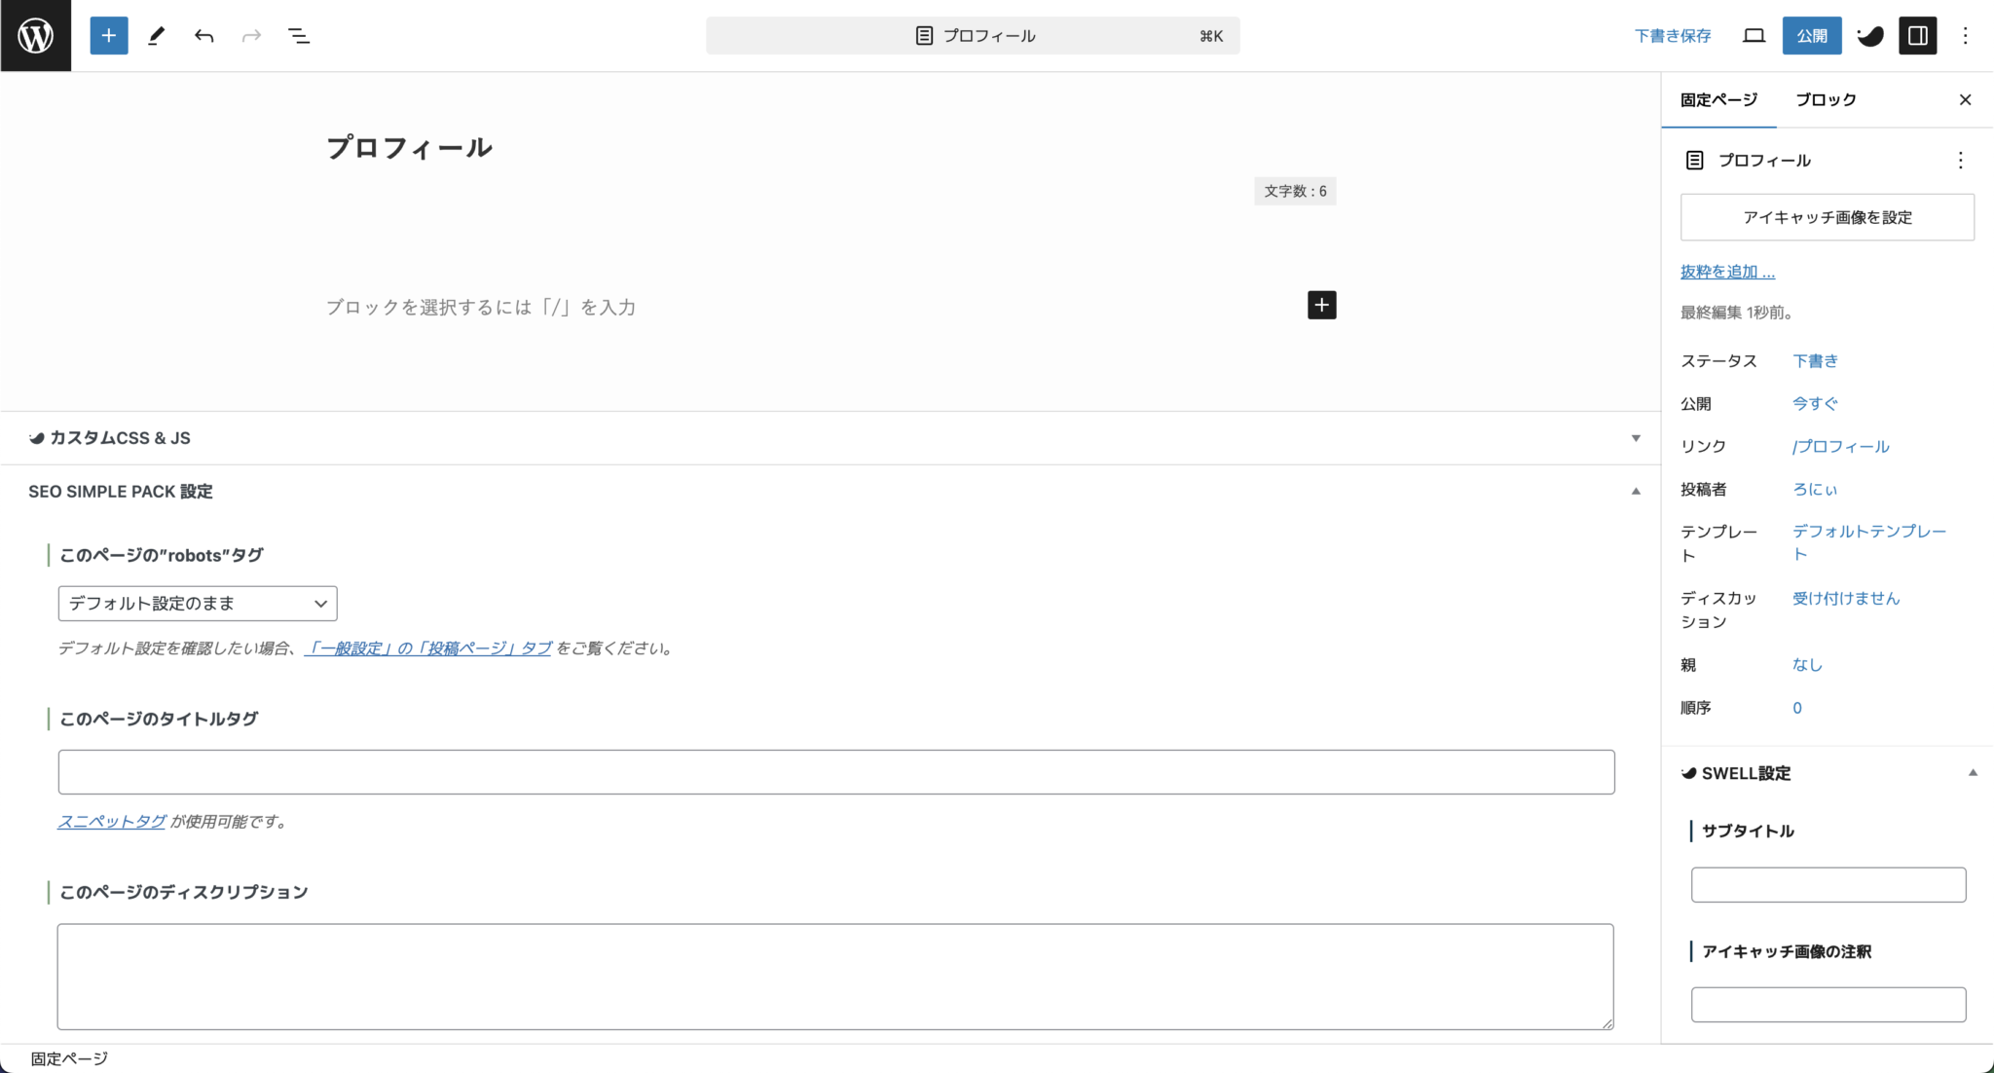1994x1073 pixels.
Task: Open the robots tag dropdown
Action: click(198, 604)
